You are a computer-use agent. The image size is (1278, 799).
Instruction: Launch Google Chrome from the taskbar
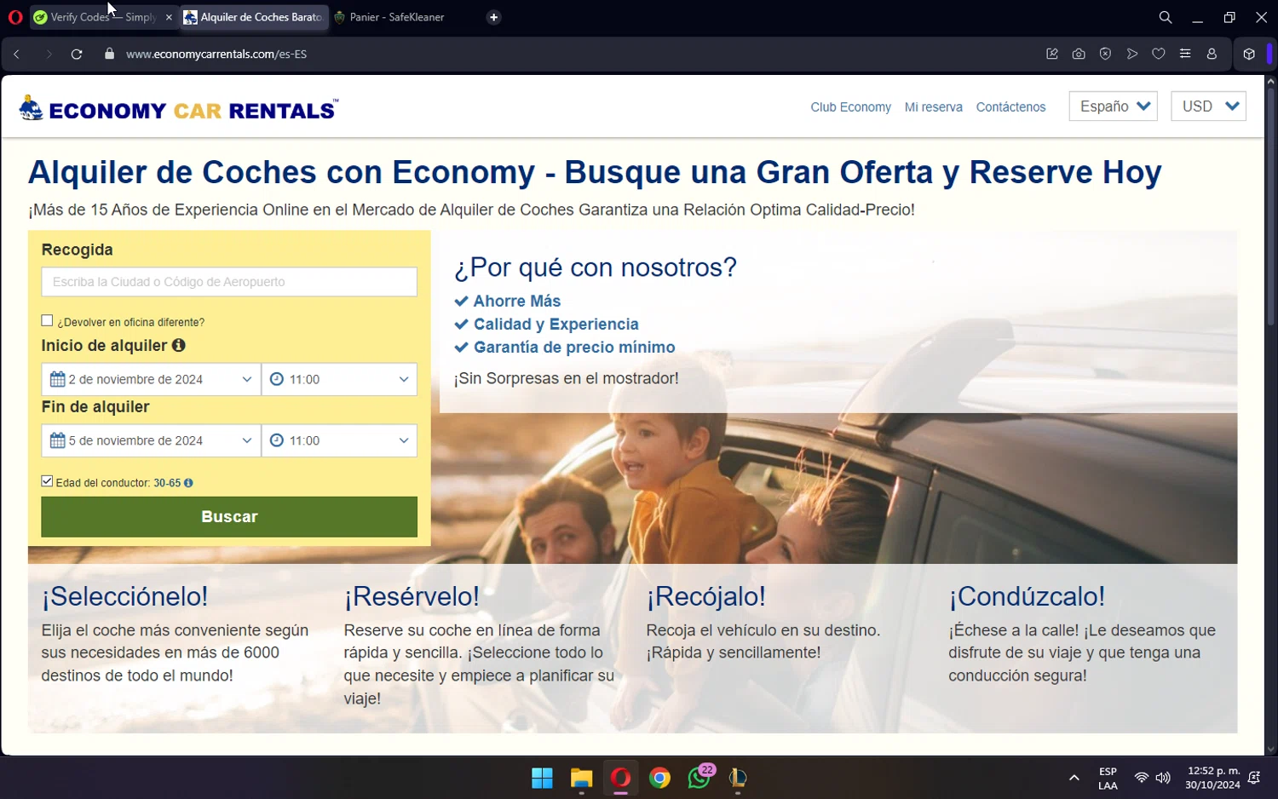tap(659, 778)
